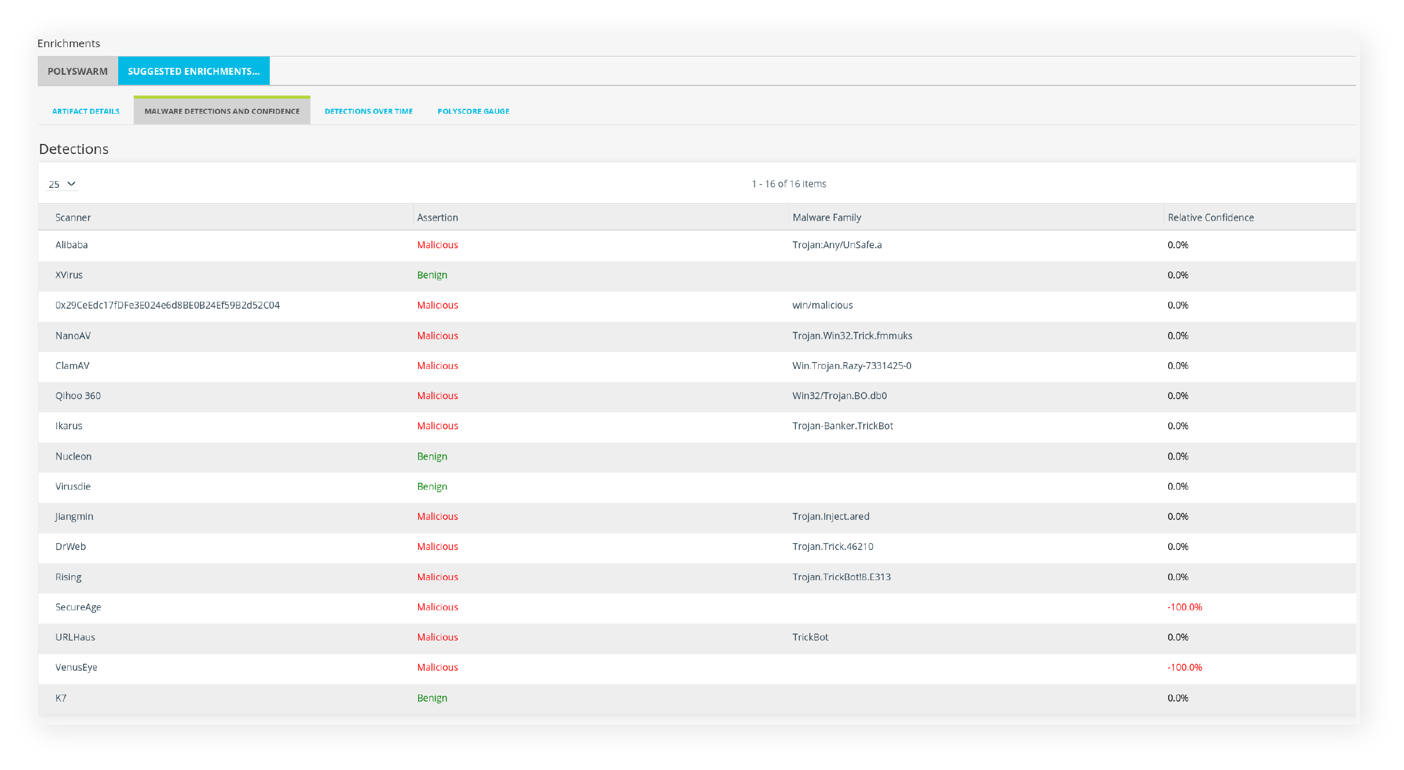Select Malware Detections and Confidence tab

click(x=222, y=111)
